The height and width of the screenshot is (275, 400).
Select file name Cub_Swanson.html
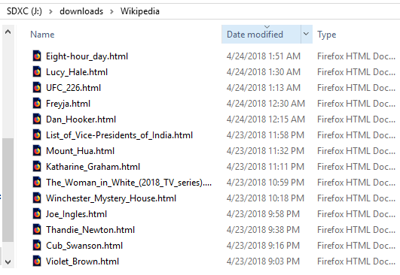[84, 246]
